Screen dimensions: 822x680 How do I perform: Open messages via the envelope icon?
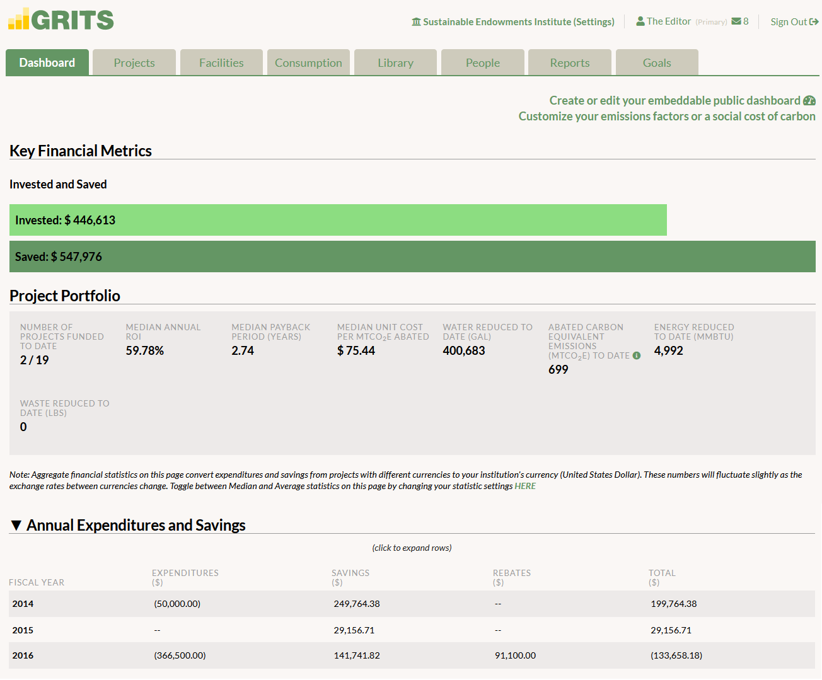coord(736,21)
